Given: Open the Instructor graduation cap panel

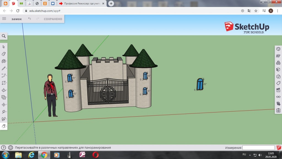Looking at the screenshot, I should coord(278,56).
